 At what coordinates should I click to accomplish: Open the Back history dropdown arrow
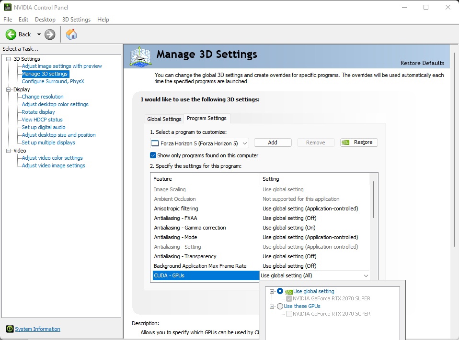[39, 34]
